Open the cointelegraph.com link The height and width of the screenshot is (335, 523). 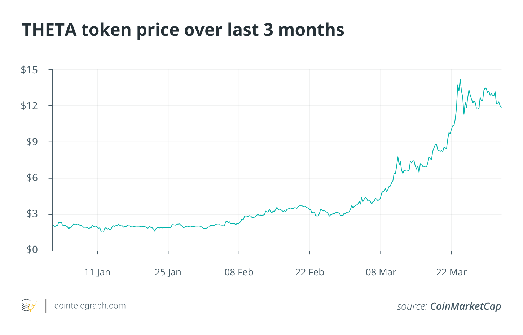90,306
